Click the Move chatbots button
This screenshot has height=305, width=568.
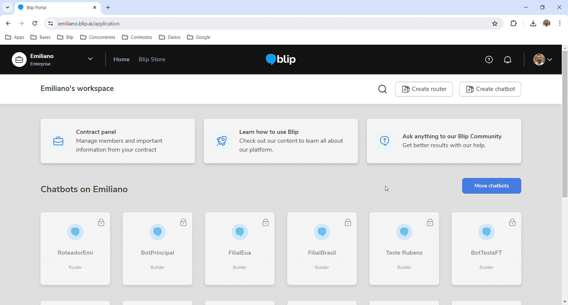coord(492,186)
